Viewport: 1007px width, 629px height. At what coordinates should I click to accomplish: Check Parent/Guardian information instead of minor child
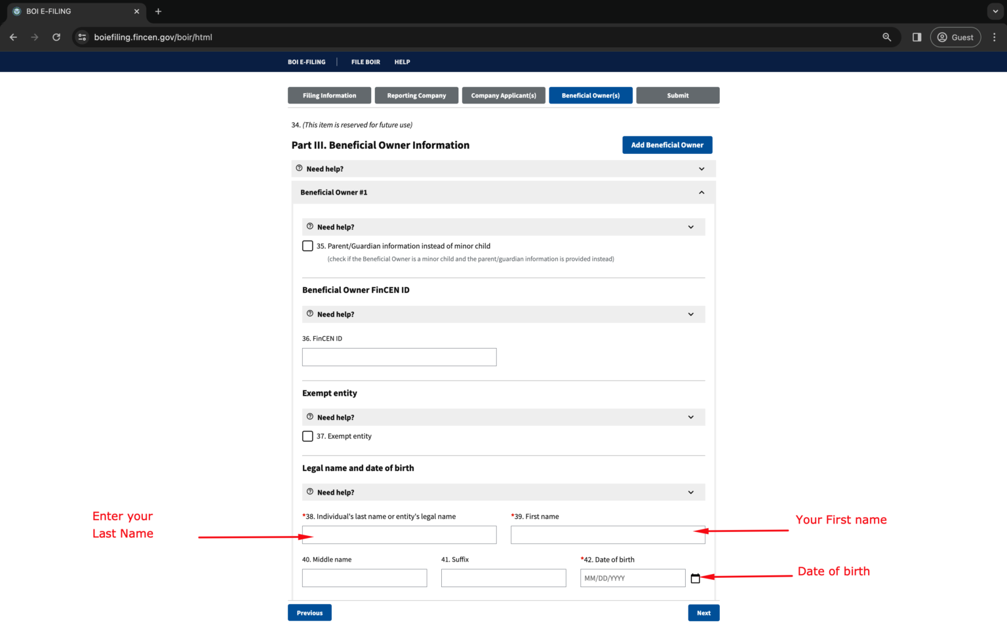307,246
